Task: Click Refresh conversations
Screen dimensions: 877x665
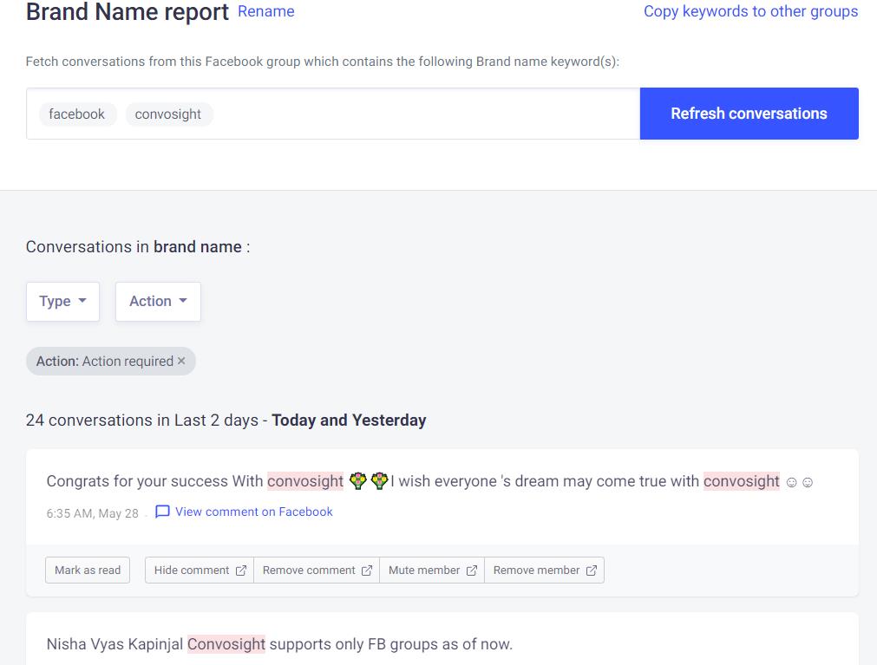Action: coord(748,114)
